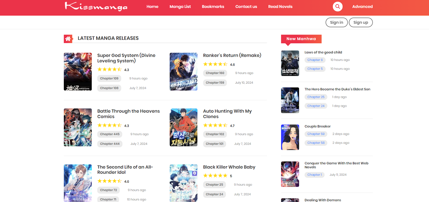Open Hero Became the Duke's Eldest Son thumbnail
The width and height of the screenshot is (429, 202).
pyautogui.click(x=290, y=100)
